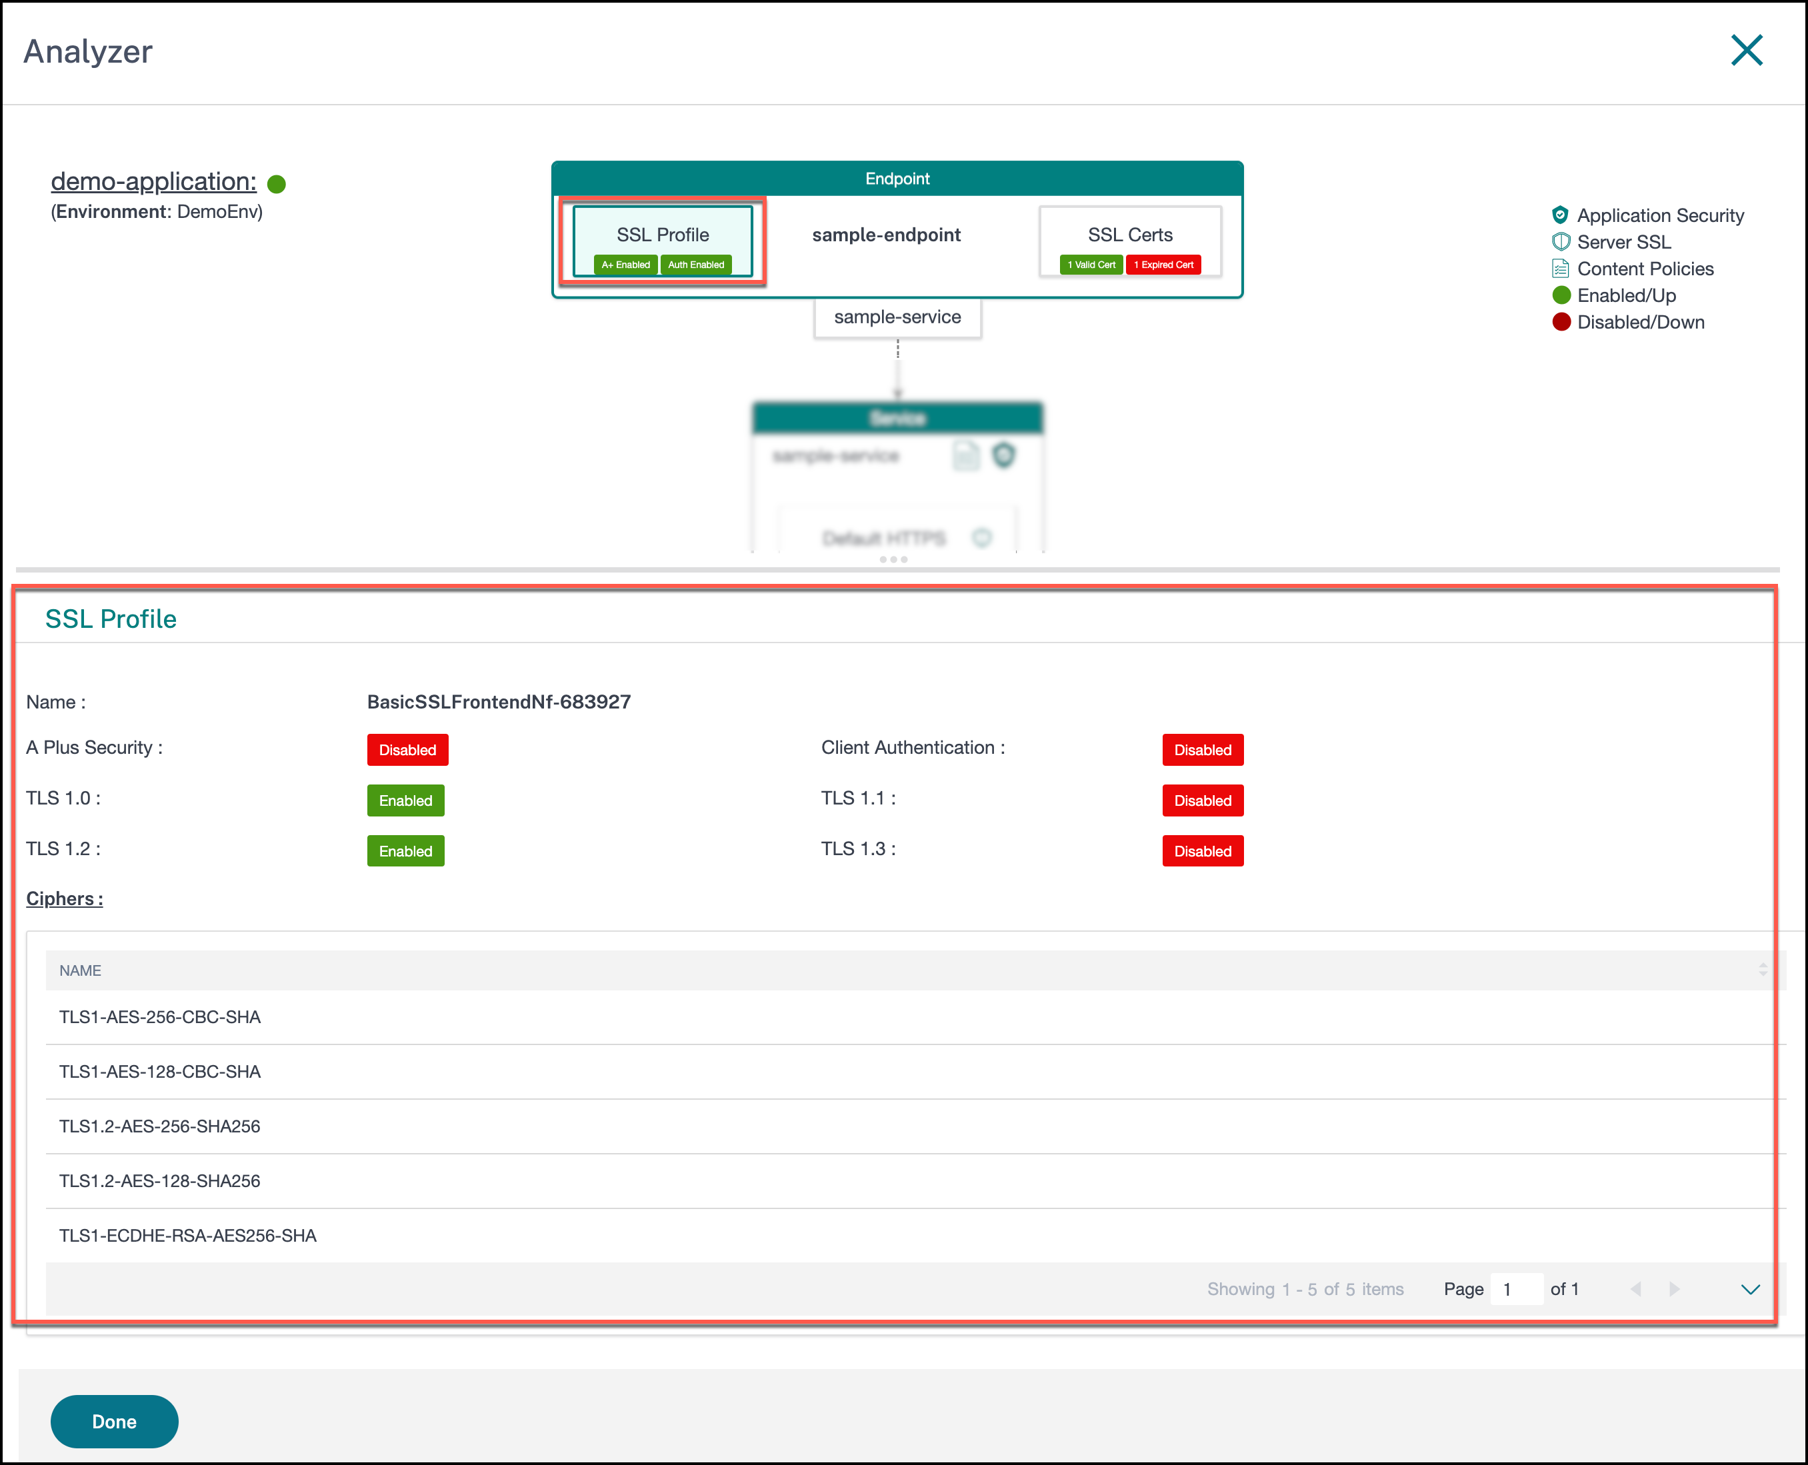Click the Client Authentication Disabled badge
Viewport: 1808px width, 1465px height.
coord(1203,750)
